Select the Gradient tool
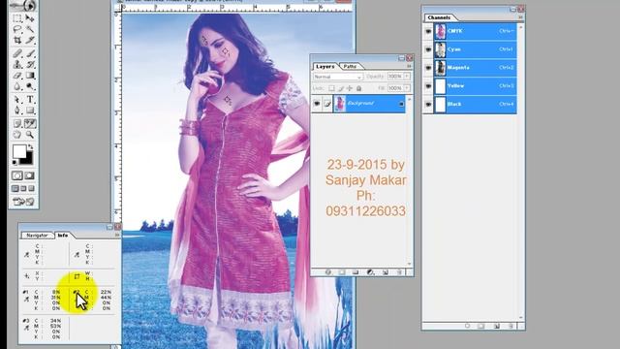This screenshot has height=349, width=620. pos(30,76)
